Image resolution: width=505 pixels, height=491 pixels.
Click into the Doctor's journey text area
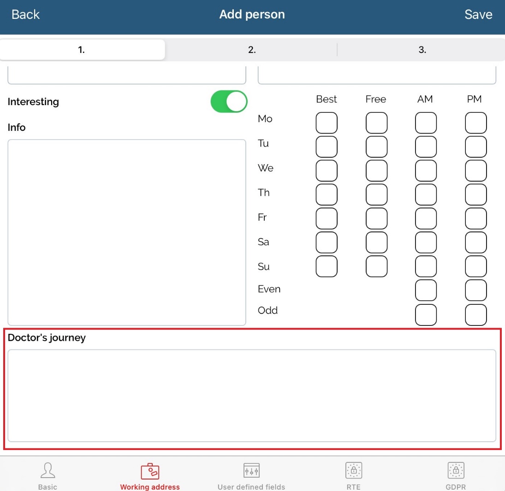pos(252,396)
